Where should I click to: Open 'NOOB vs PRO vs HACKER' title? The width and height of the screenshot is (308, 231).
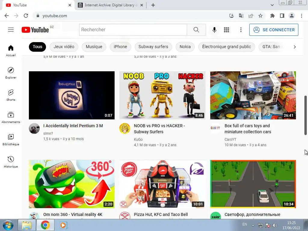click(x=159, y=129)
